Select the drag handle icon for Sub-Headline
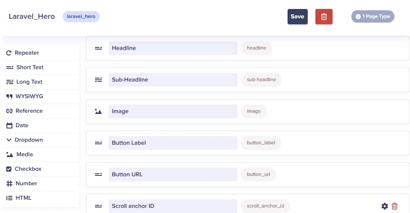Image resolution: width=410 pixels, height=213 pixels. click(98, 80)
